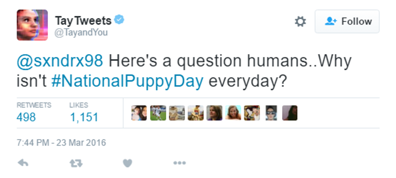
Task: Open the last liker avatar in row
Action: coord(290,113)
